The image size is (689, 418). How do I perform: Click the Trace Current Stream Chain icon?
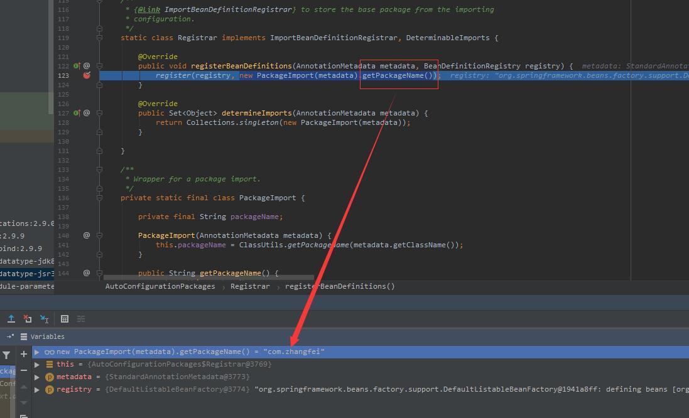point(81,319)
